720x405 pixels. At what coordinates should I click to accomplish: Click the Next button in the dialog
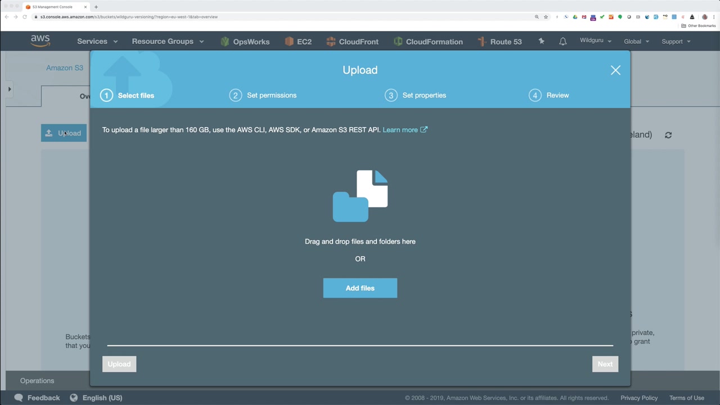tap(605, 364)
